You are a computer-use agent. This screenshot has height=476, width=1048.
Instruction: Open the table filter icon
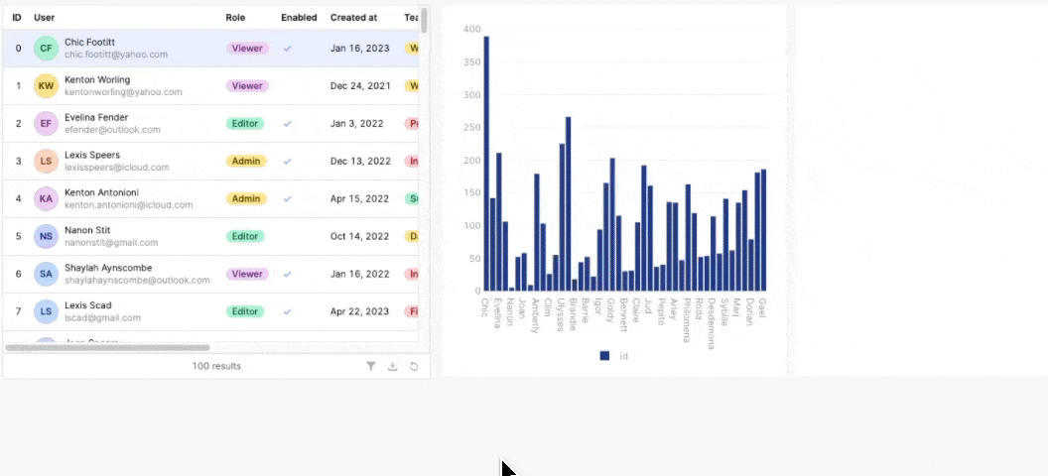click(x=371, y=366)
